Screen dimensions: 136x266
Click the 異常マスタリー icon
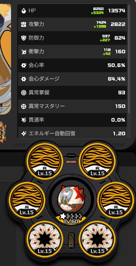pos(24,106)
